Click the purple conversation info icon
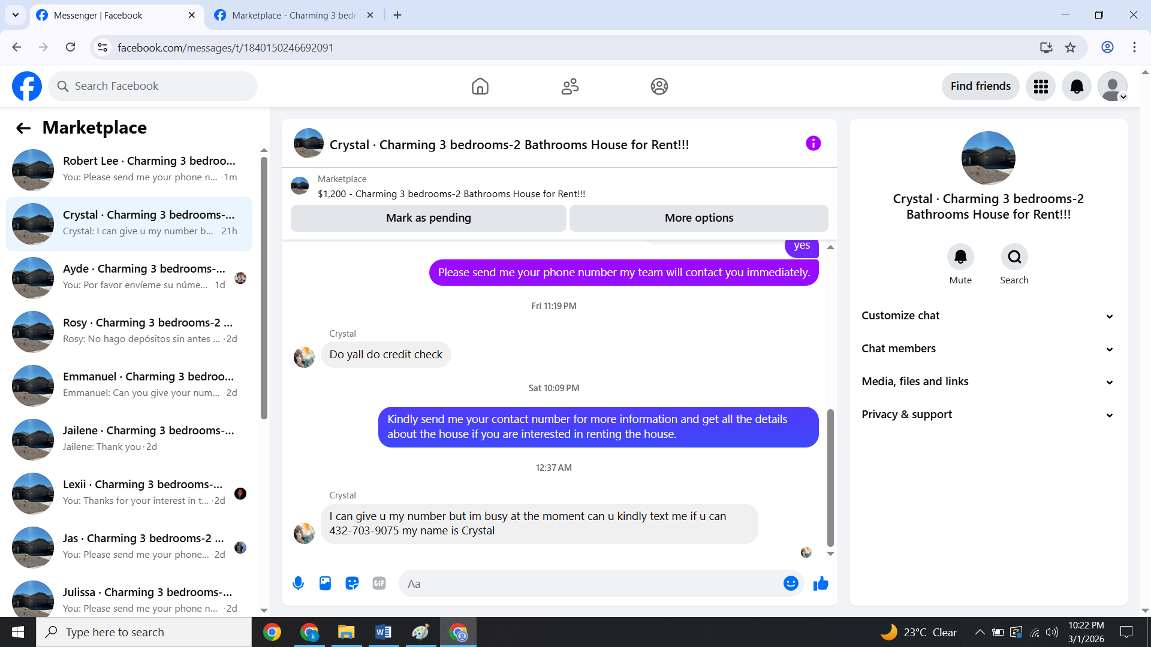 813,144
